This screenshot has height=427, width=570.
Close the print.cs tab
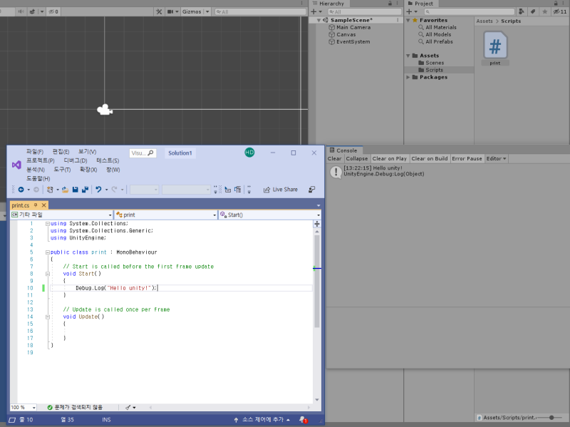point(43,205)
